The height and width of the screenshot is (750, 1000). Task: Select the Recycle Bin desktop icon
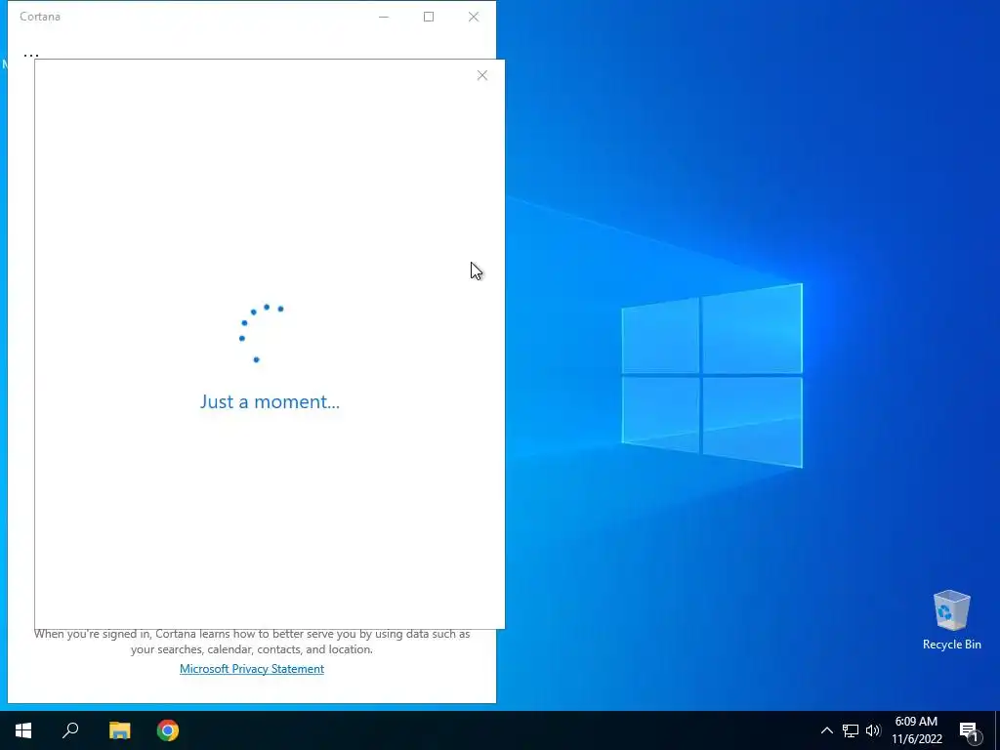(x=951, y=620)
